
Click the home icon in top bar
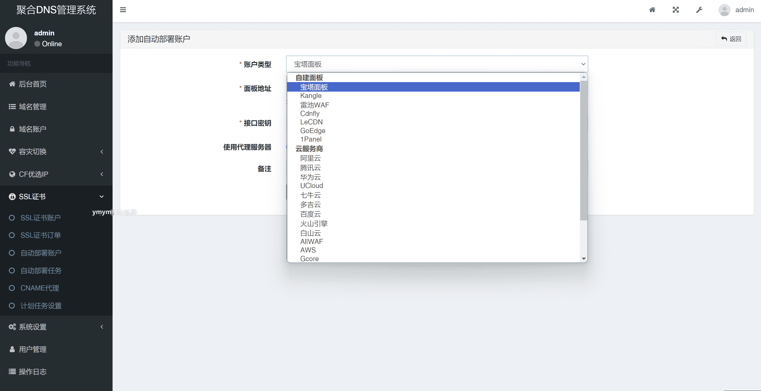pyautogui.click(x=652, y=10)
